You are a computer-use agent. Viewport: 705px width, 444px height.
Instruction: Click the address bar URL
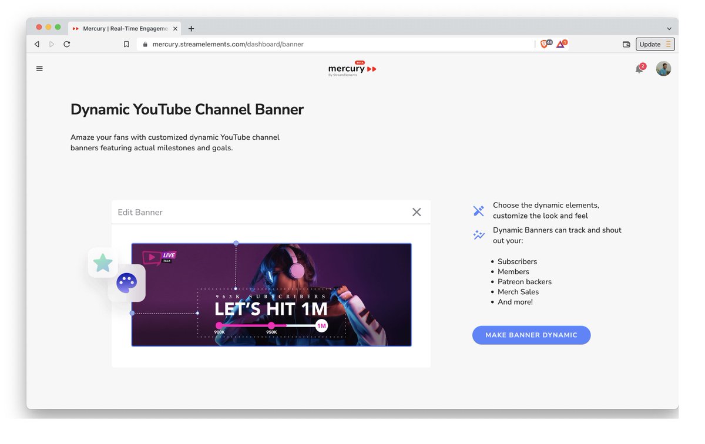[x=228, y=44]
